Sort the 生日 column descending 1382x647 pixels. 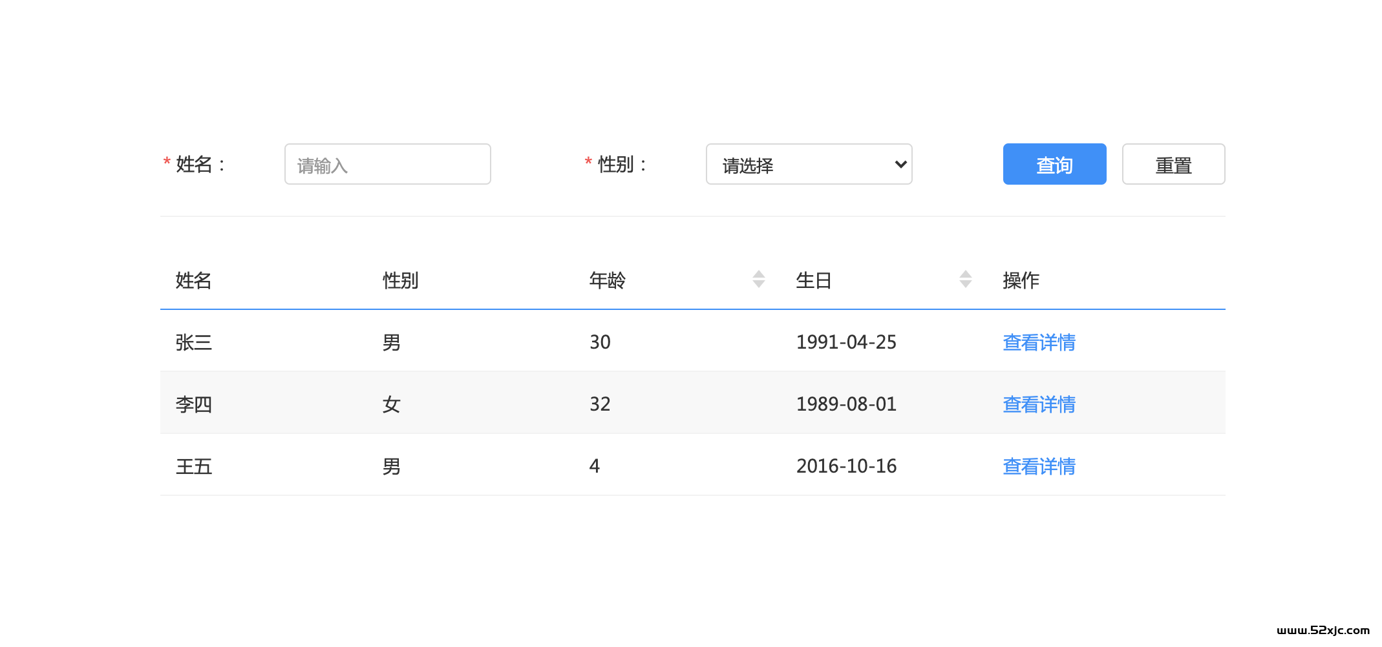pos(966,285)
